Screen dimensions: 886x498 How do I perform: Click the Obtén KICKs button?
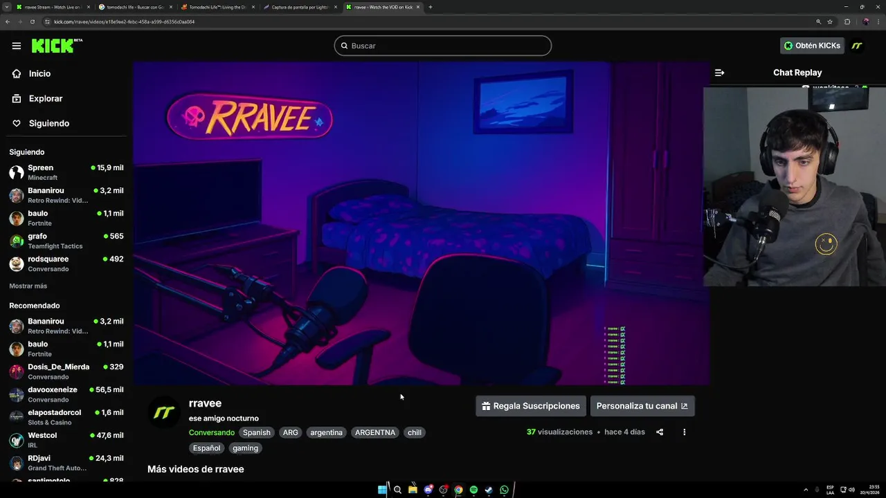click(x=812, y=46)
